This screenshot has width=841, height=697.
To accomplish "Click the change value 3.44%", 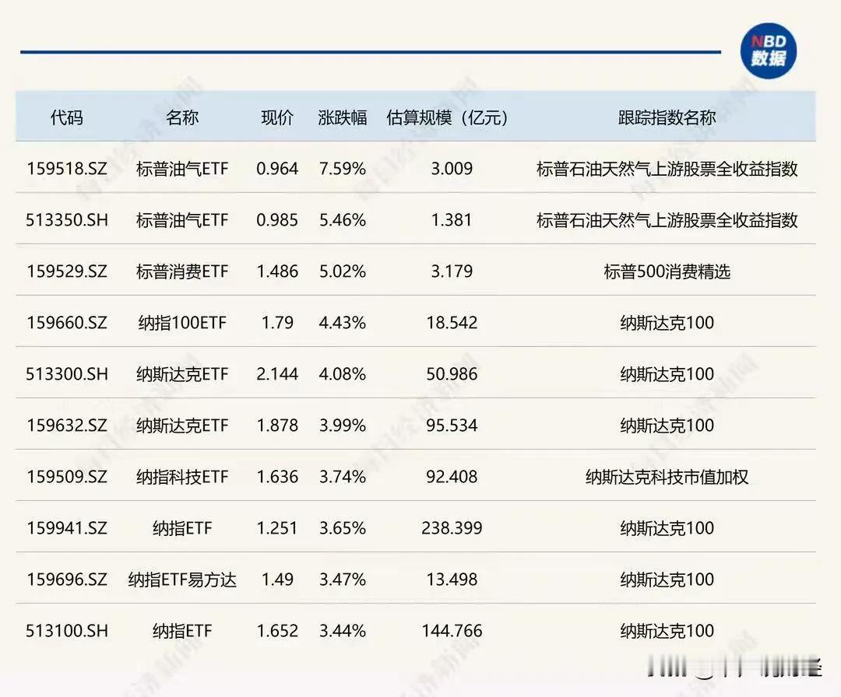I will [x=342, y=631].
